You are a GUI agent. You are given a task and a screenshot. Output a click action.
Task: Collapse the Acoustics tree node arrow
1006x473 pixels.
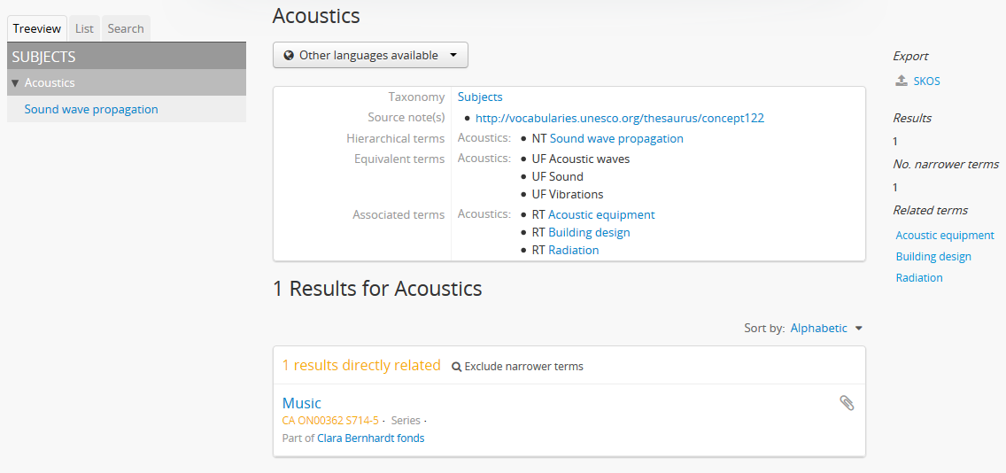[15, 83]
